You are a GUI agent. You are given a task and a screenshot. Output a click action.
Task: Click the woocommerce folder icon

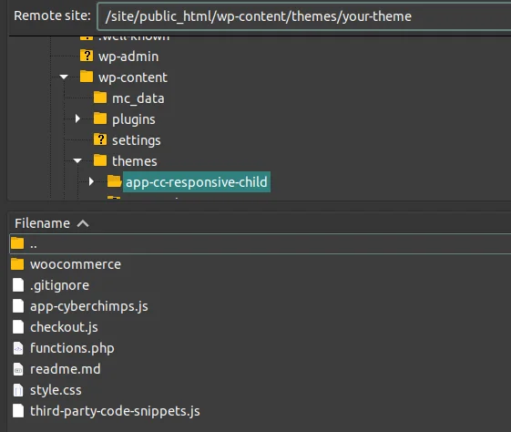click(x=17, y=264)
